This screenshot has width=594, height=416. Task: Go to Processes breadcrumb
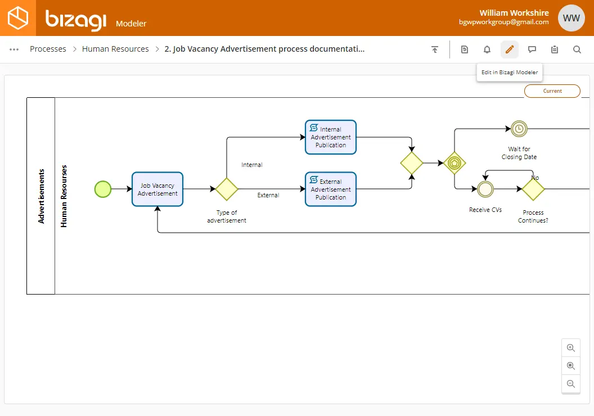[48, 49]
